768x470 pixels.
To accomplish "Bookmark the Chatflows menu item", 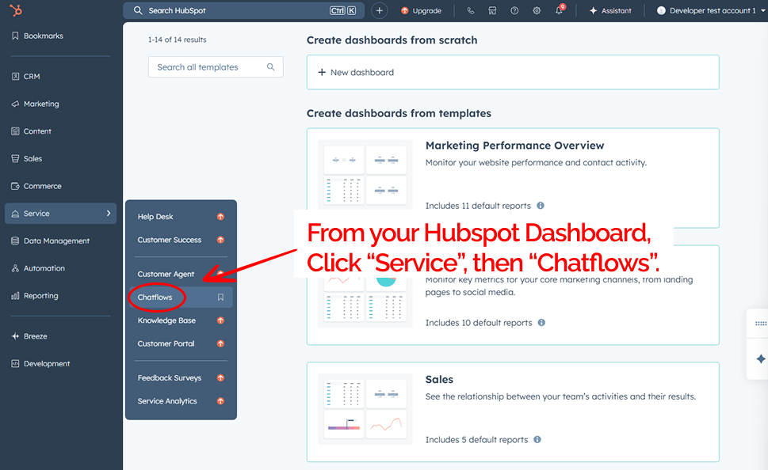I will point(220,298).
